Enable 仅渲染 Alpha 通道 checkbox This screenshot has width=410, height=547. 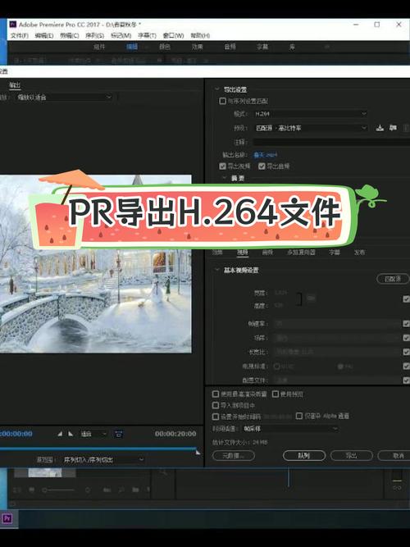click(299, 416)
